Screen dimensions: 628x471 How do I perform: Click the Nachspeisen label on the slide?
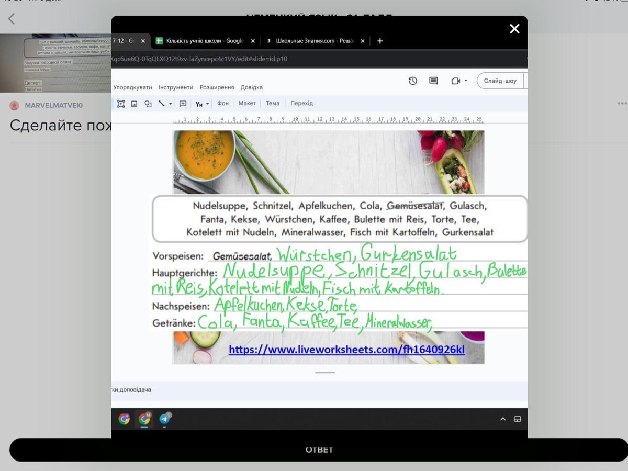181,306
